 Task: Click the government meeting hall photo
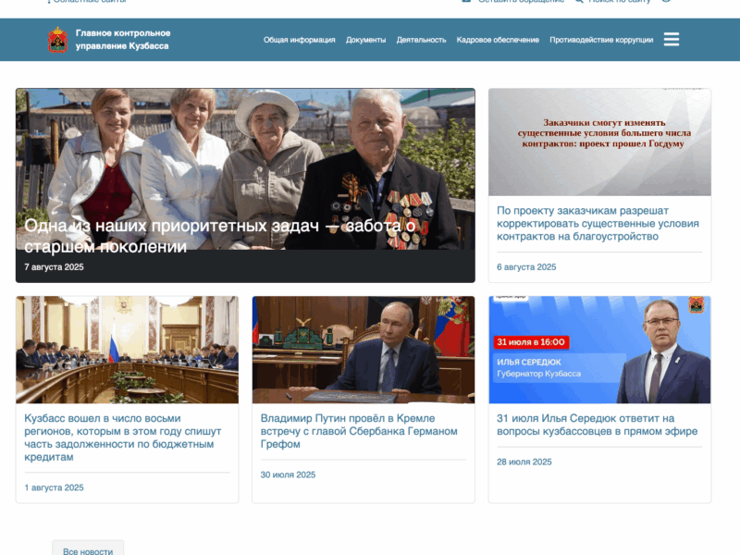[x=127, y=350]
